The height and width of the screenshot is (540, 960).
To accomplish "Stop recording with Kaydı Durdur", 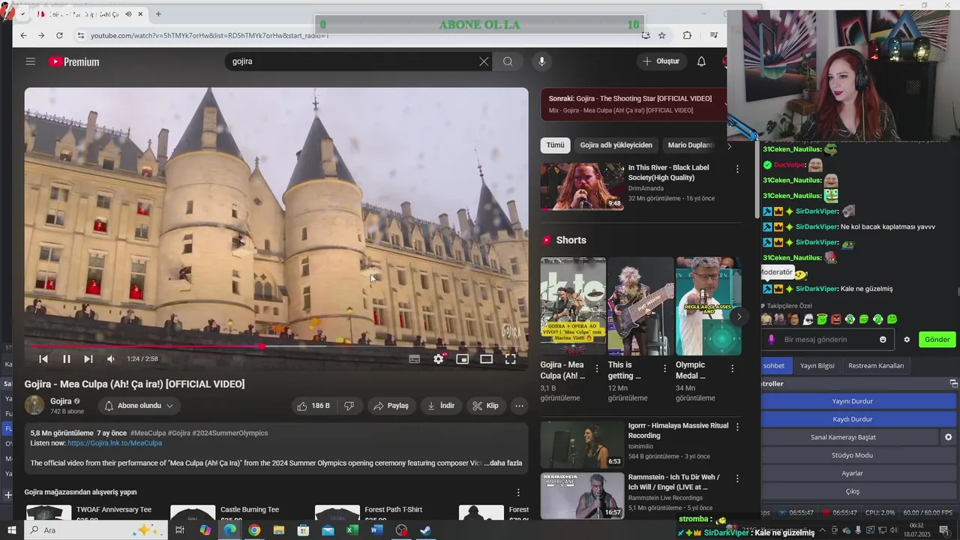I will (x=853, y=419).
